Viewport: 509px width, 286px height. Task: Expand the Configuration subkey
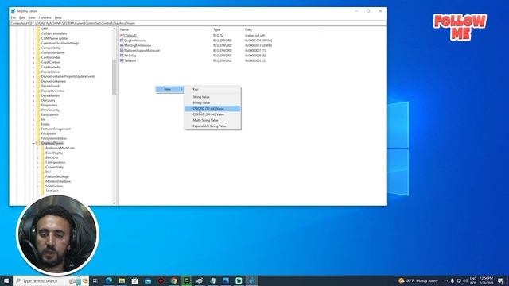[37, 162]
